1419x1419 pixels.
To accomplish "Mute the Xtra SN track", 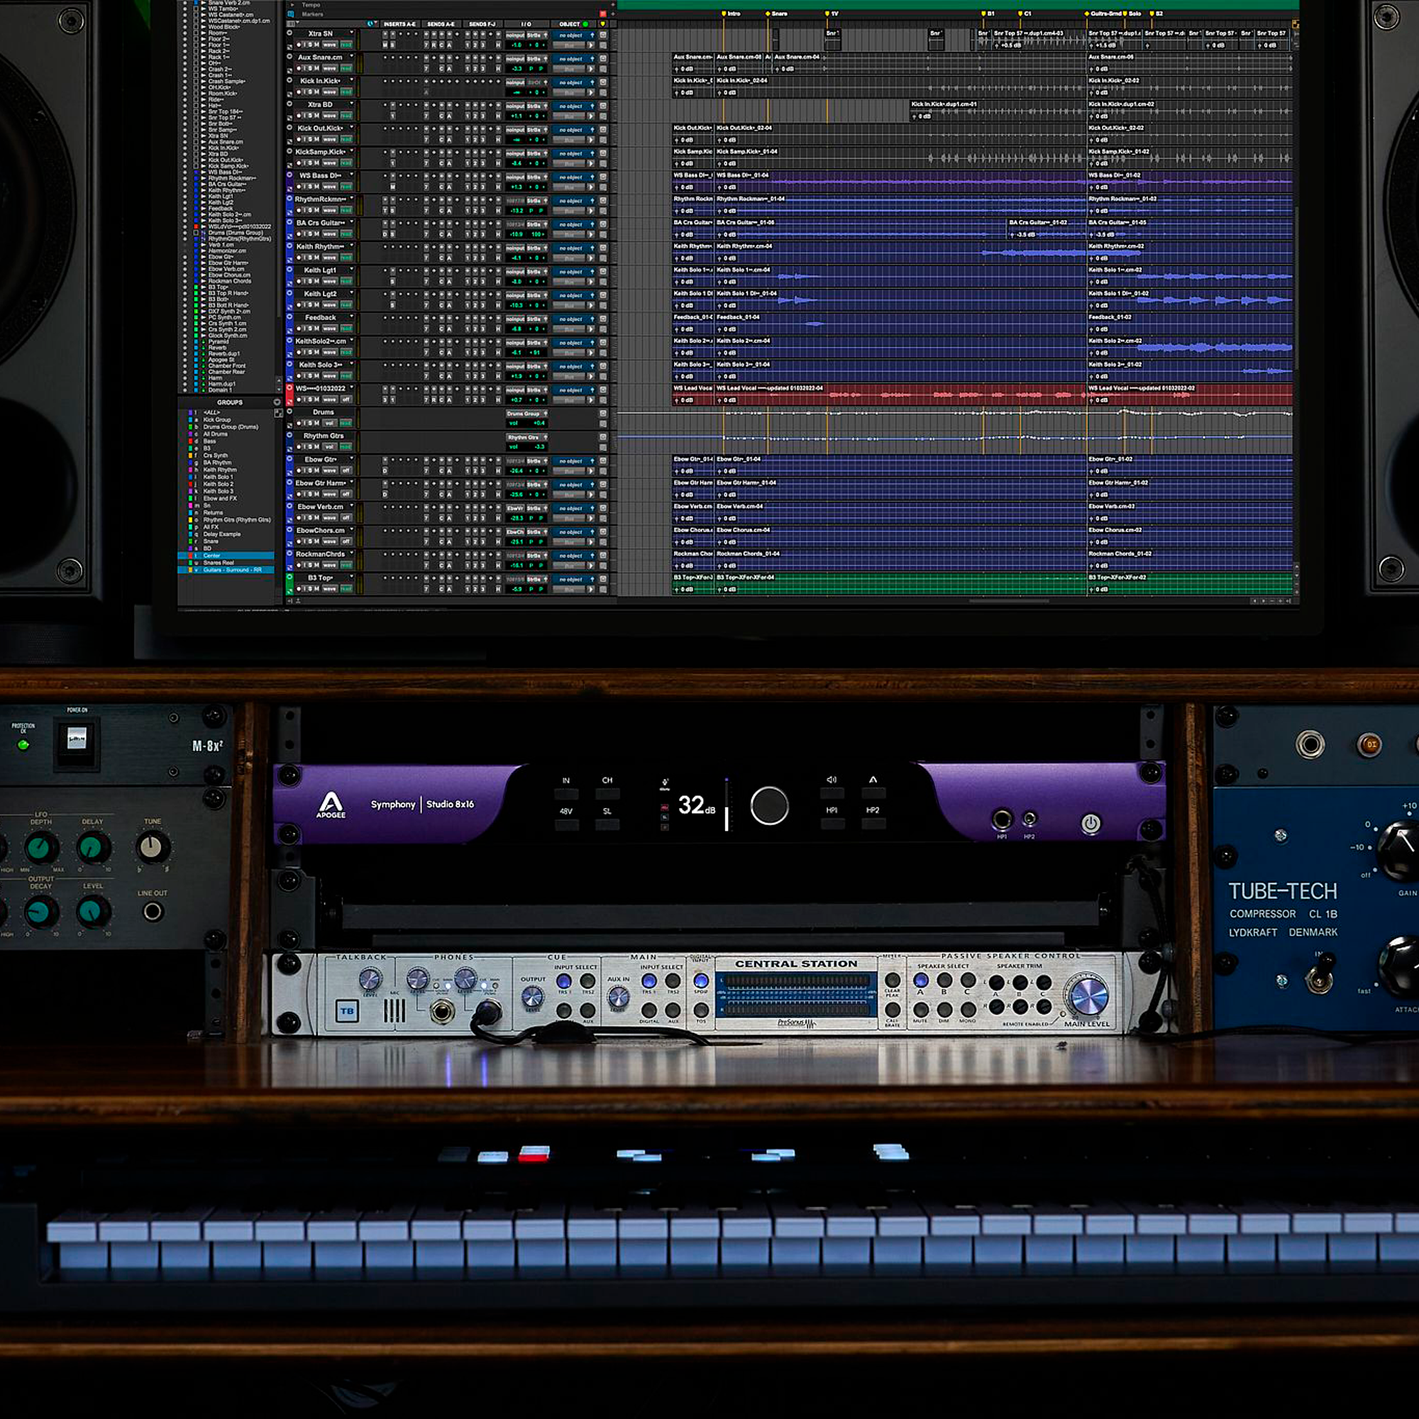I will coord(316,45).
